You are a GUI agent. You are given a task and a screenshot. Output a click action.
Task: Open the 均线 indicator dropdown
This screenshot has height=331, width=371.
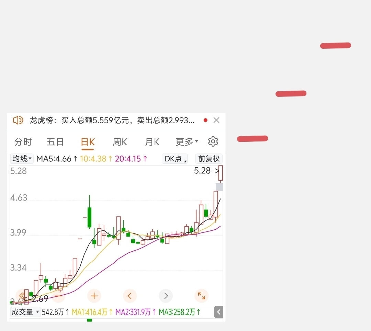(22, 158)
